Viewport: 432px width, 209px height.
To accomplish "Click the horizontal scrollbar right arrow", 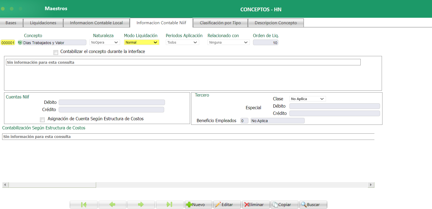I will point(371,185).
